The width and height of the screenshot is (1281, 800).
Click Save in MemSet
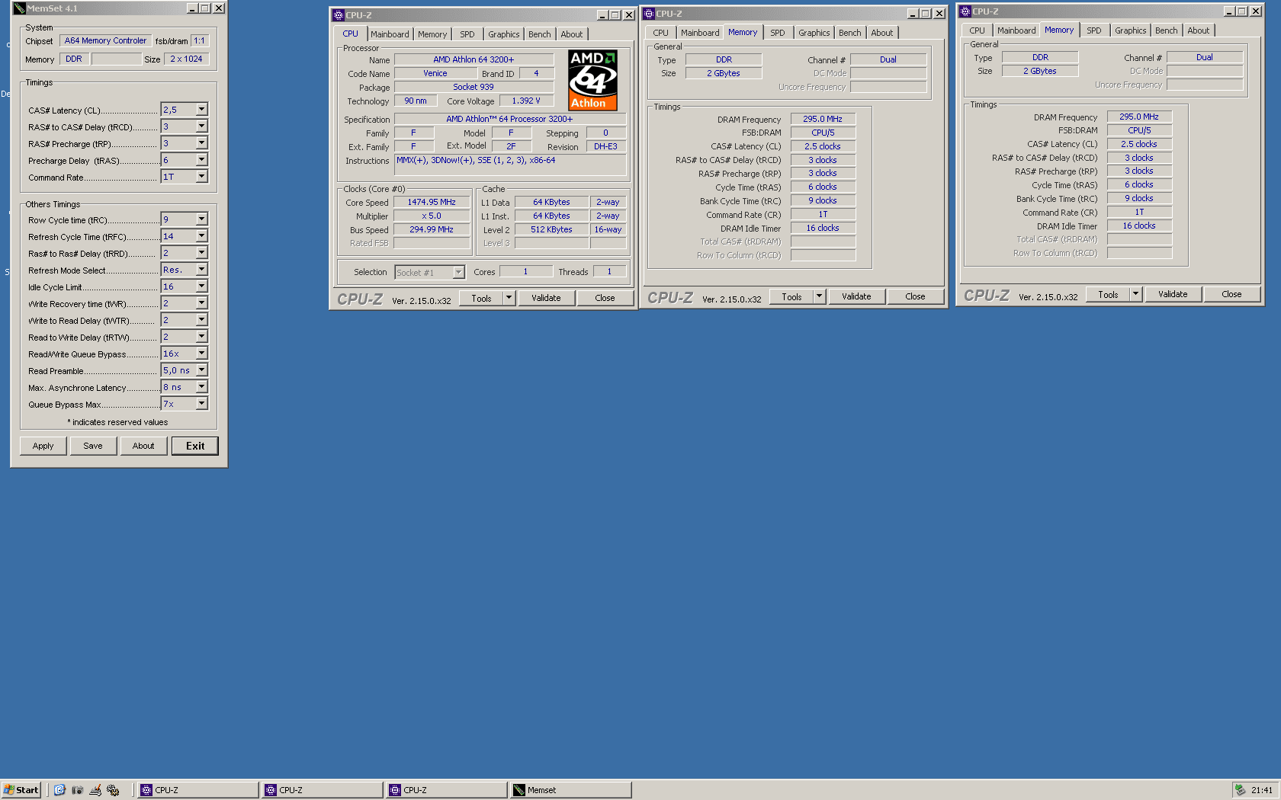pyautogui.click(x=93, y=446)
